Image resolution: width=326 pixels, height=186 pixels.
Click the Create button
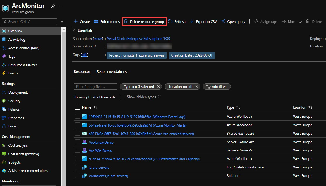(x=82, y=21)
